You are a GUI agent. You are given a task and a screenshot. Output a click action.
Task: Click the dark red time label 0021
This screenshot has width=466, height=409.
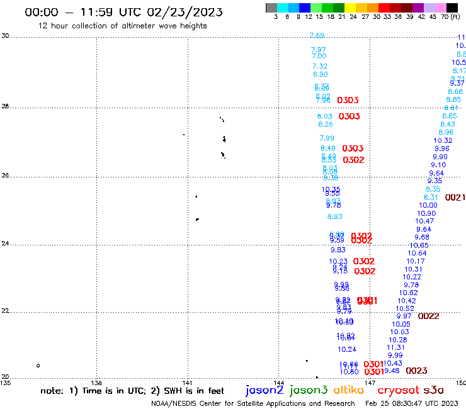[x=455, y=198]
